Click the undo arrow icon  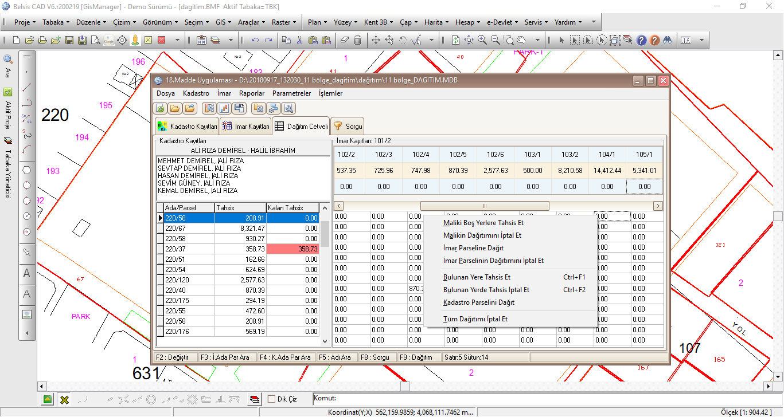(255, 40)
